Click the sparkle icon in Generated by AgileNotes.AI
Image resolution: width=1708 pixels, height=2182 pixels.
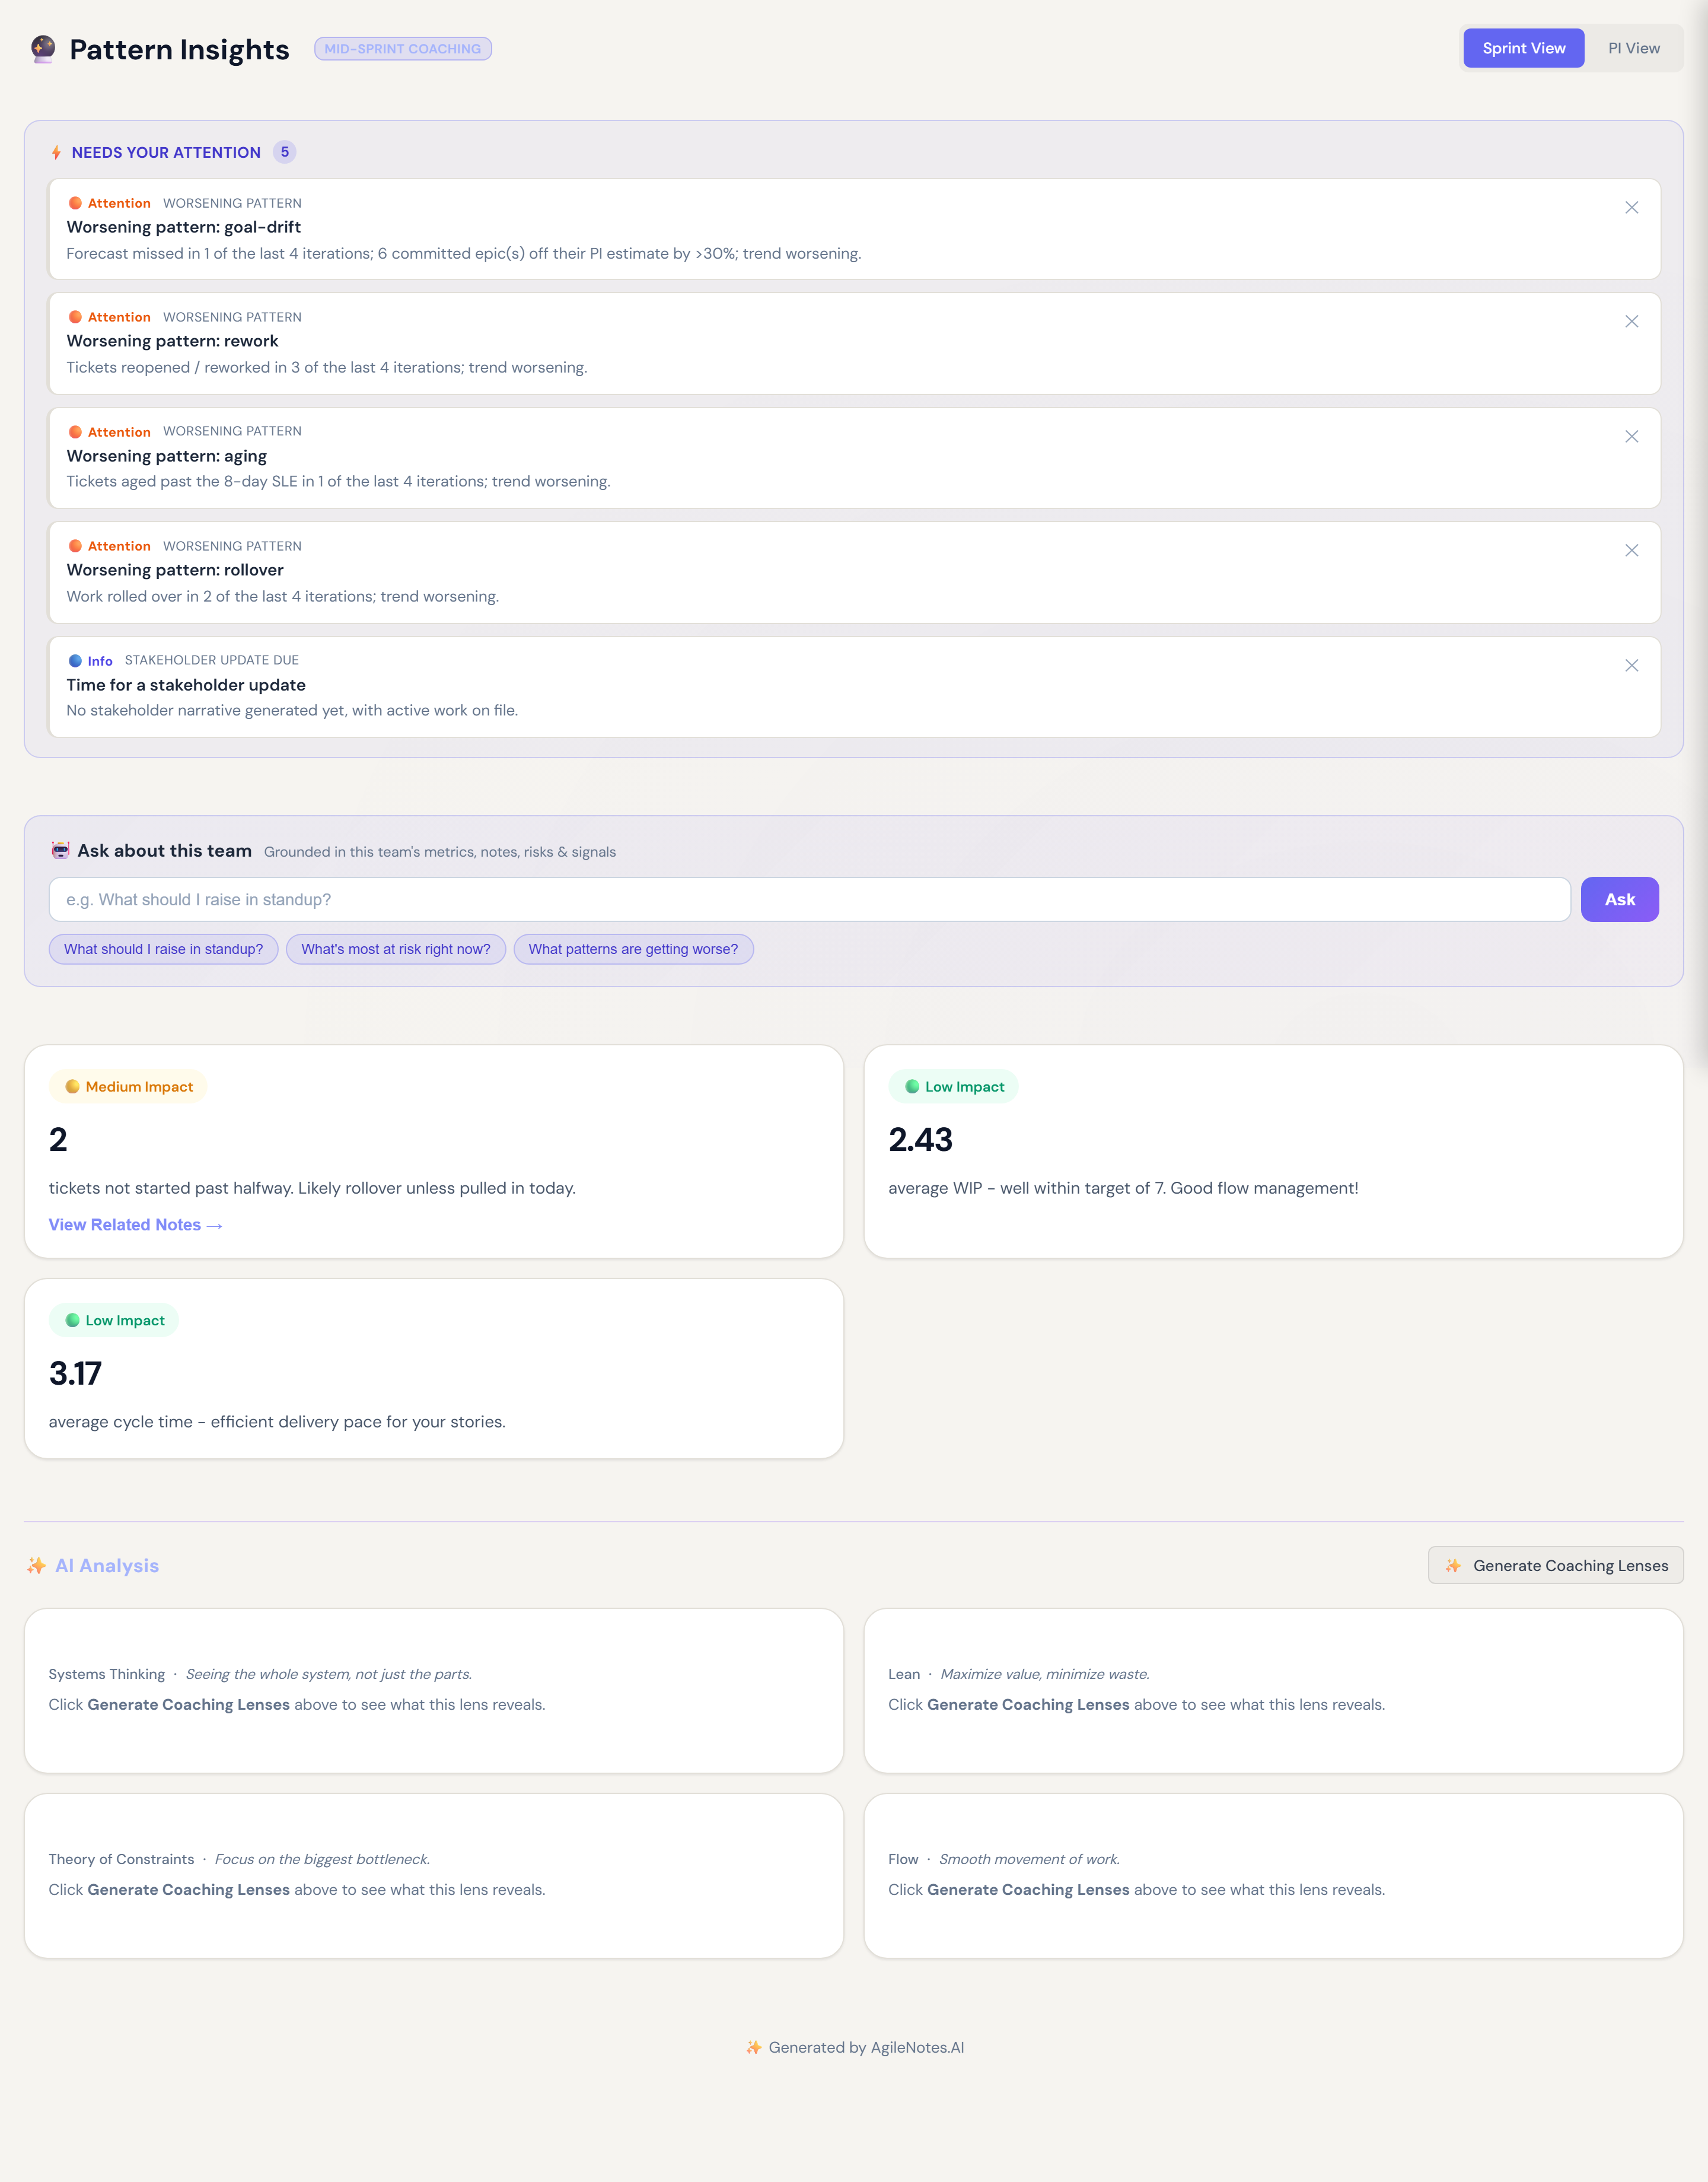754,2048
